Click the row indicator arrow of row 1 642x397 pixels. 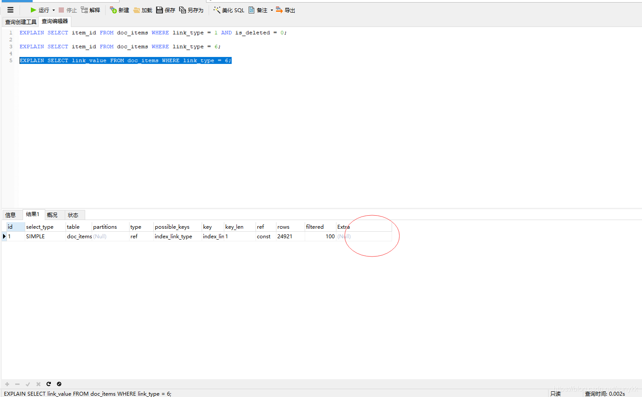4,237
